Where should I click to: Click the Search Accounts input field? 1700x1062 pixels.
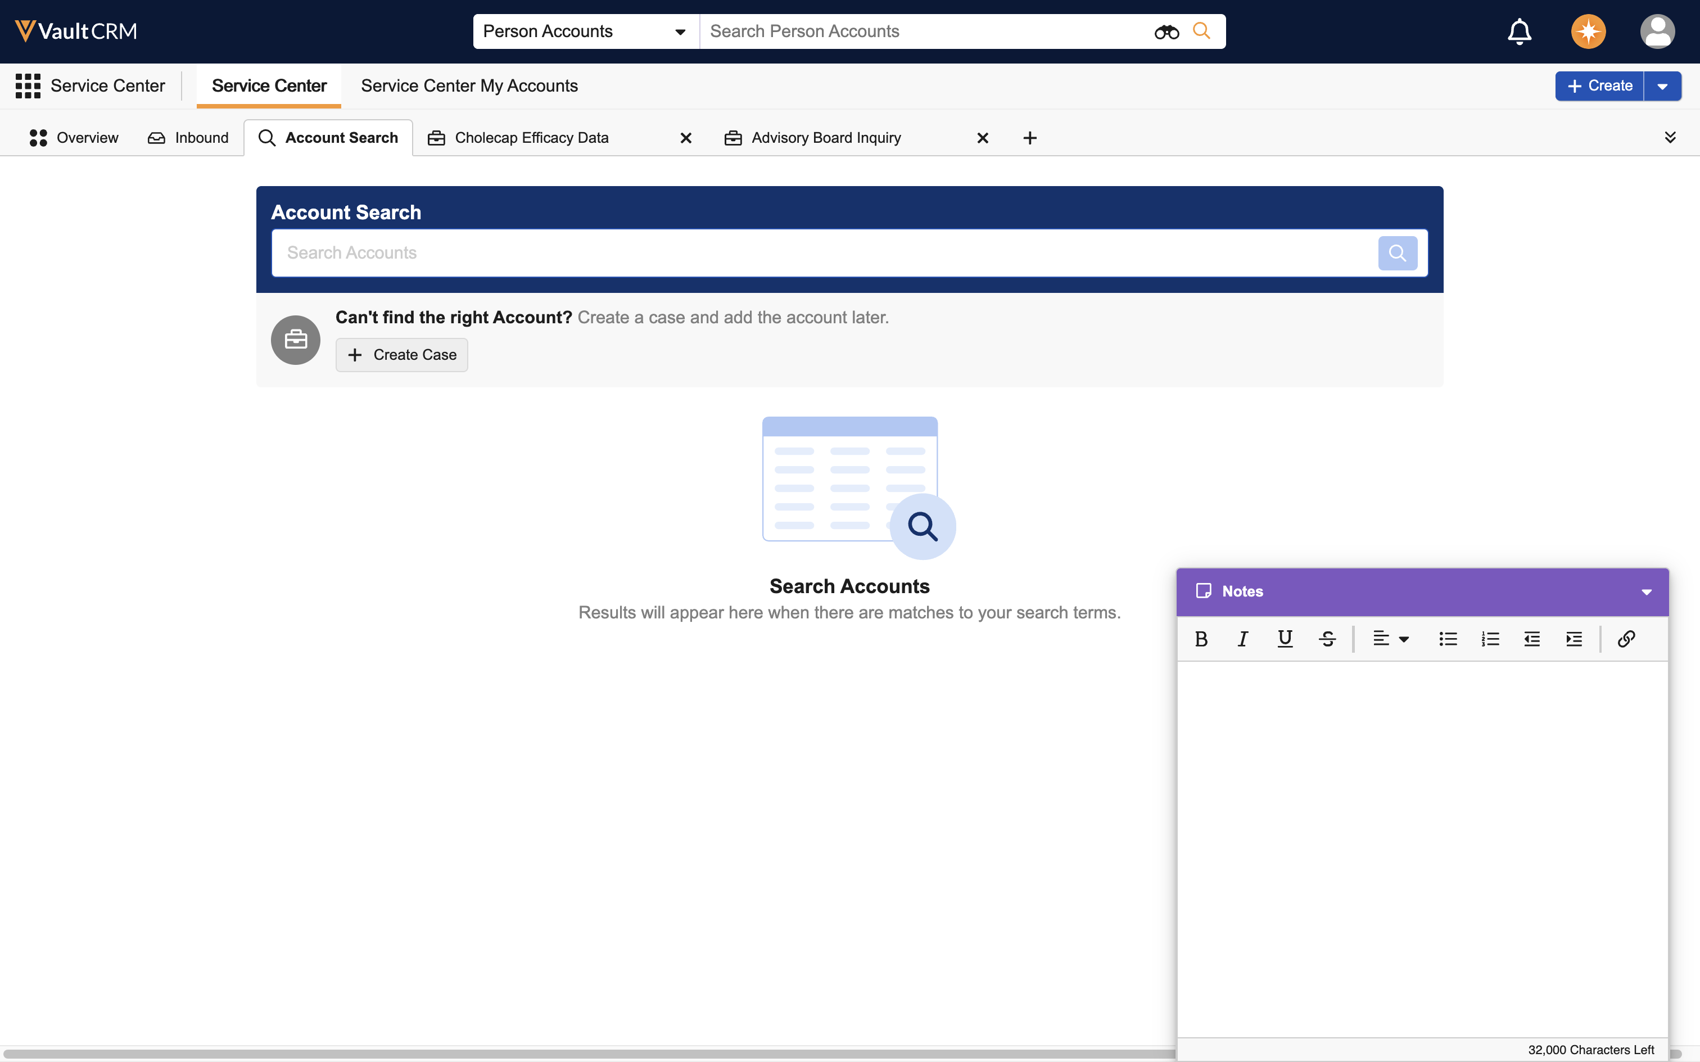click(821, 253)
